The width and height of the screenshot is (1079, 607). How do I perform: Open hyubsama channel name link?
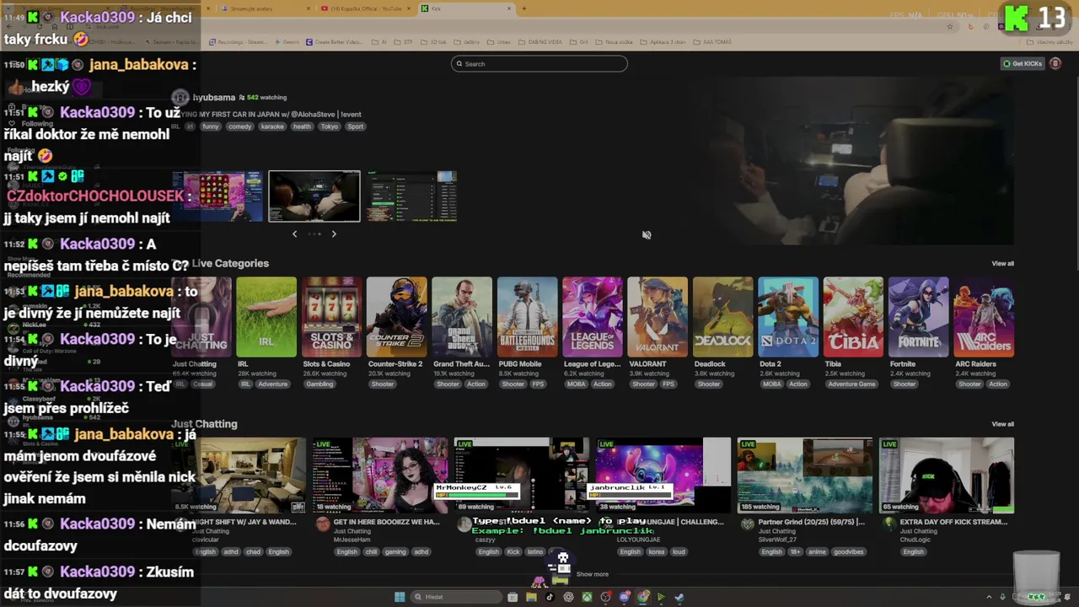pyautogui.click(x=213, y=98)
